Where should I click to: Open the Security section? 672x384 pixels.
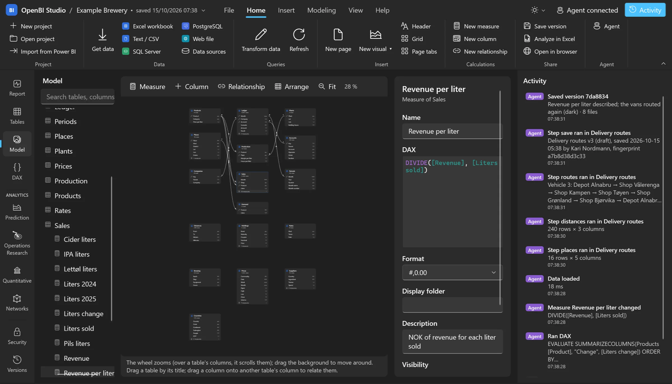[17, 336]
